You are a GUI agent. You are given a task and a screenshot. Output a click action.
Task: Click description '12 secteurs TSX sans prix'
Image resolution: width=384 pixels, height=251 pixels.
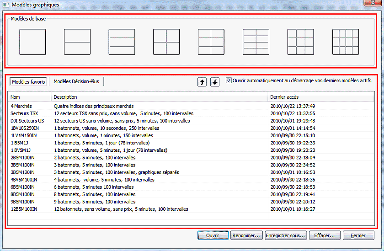124,113
